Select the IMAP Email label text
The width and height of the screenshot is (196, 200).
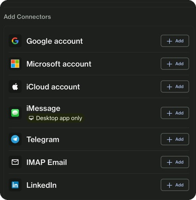[x=46, y=162]
